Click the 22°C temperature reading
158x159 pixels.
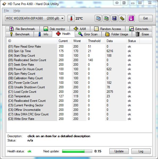pos(79,18)
